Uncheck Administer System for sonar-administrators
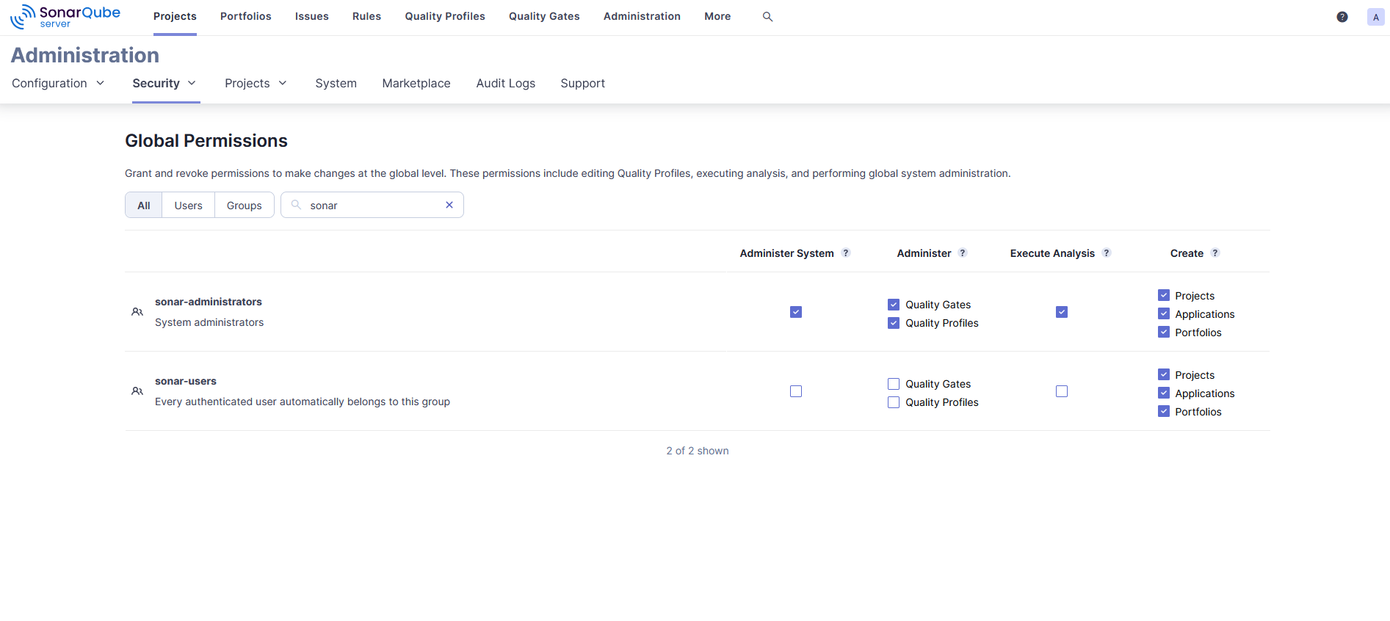Viewport: 1390px width, 621px height. coord(796,312)
